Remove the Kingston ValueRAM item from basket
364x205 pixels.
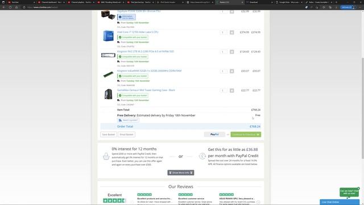[x=231, y=71]
